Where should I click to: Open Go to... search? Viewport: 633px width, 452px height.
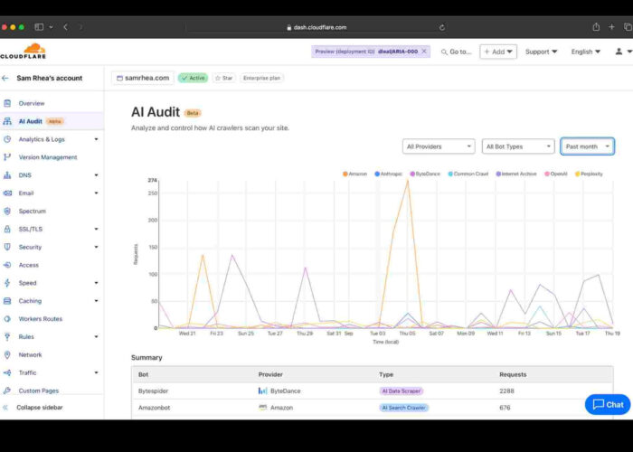point(456,52)
